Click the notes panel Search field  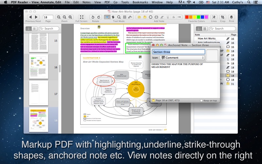pyautogui.click(x=222, y=29)
